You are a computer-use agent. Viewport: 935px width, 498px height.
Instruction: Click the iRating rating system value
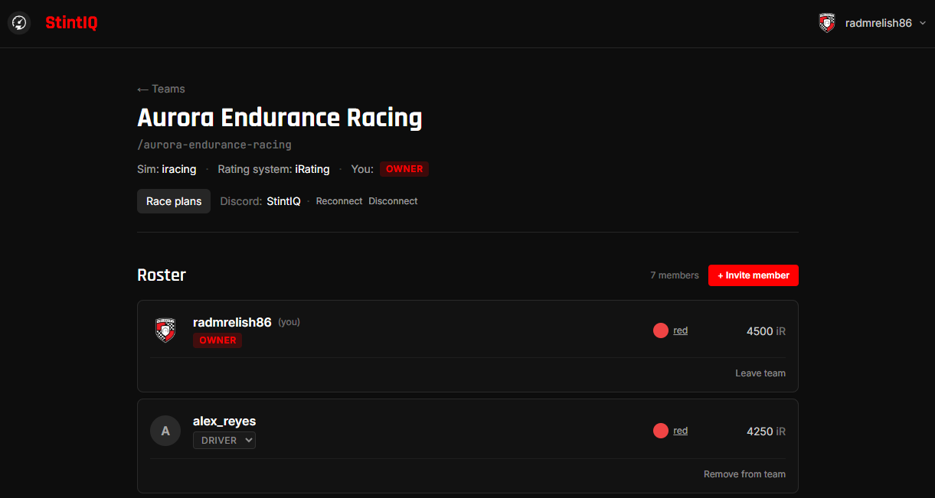312,169
